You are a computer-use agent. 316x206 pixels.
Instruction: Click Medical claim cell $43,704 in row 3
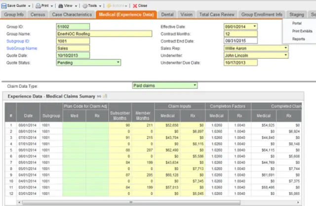click(x=167, y=138)
